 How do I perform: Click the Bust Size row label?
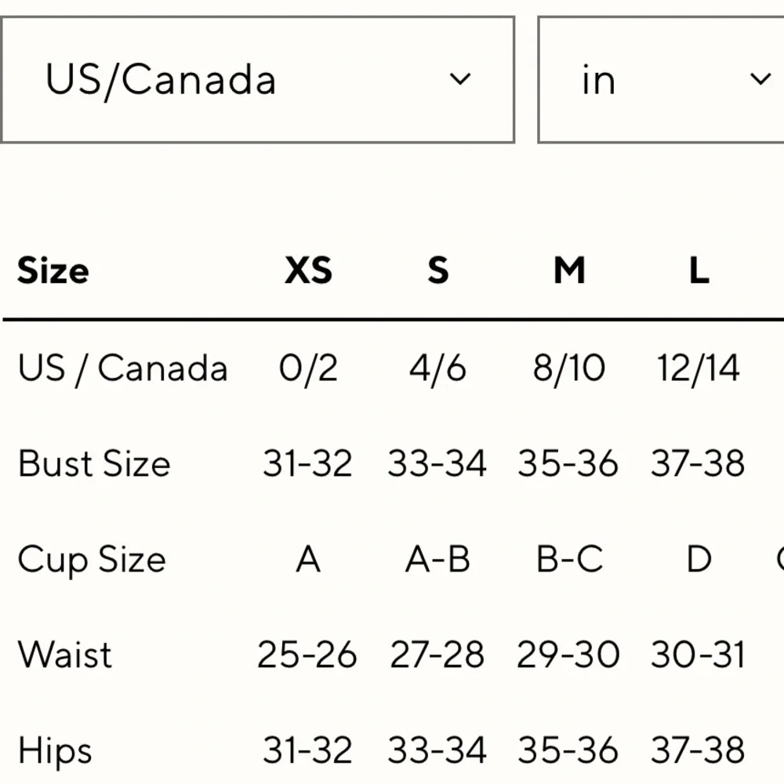coord(94,463)
